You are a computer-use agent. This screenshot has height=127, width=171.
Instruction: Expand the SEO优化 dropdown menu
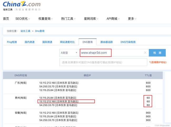coord(23,18)
